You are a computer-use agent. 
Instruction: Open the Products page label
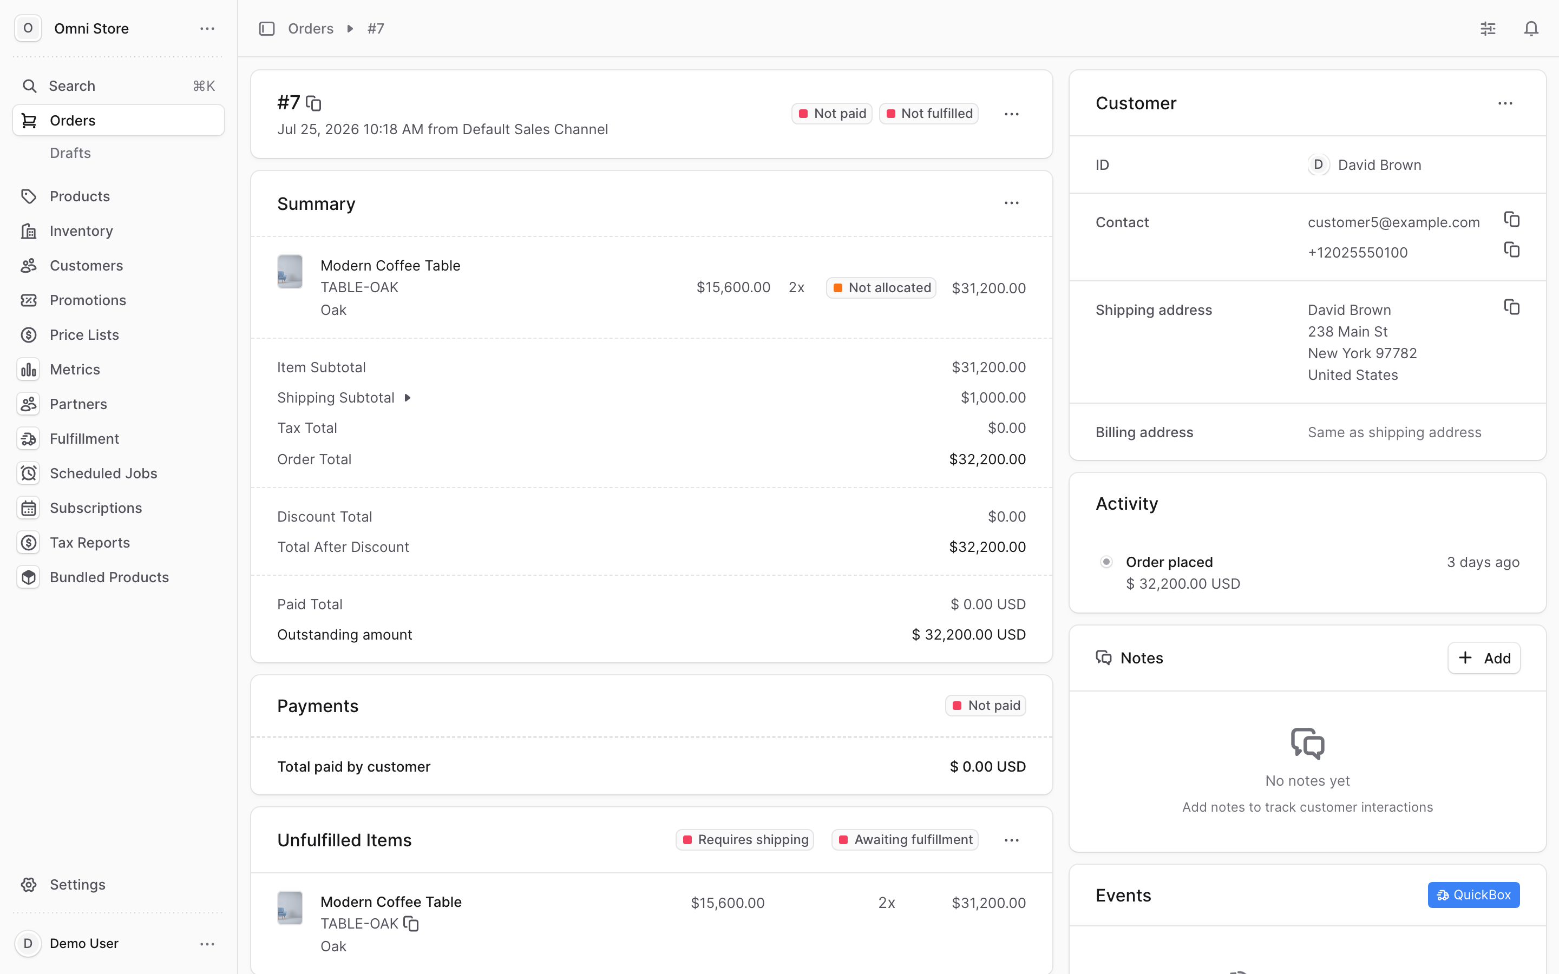(80, 196)
